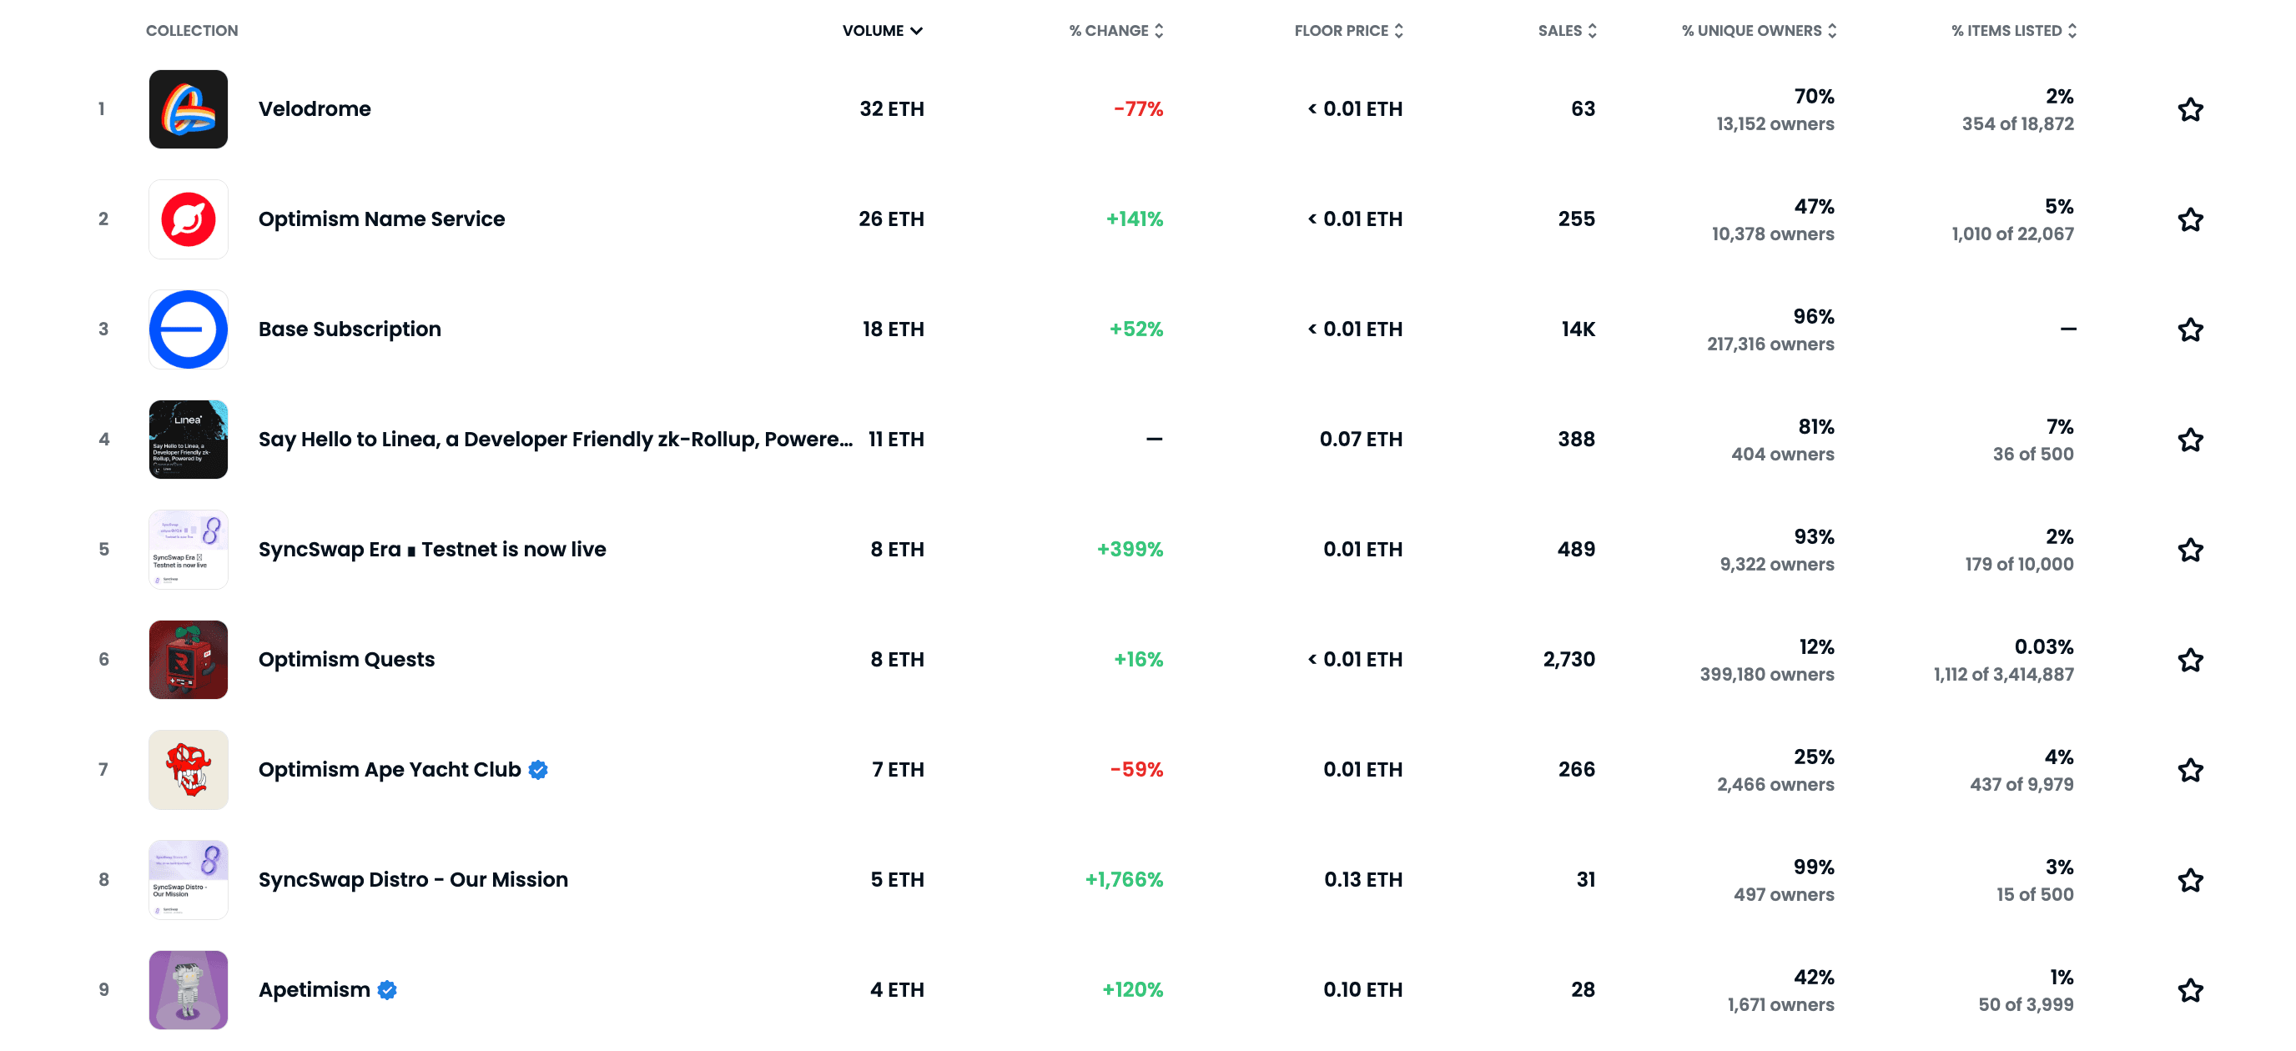Sort by Volume column header
Viewport: 2296px width, 1051px height.
click(x=883, y=30)
